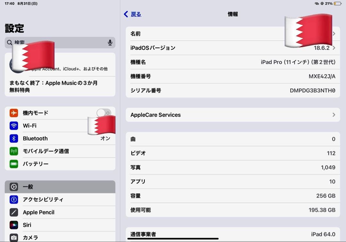
Task: Open iPadOSバージョン details via its chevron
Action: [x=334, y=48]
